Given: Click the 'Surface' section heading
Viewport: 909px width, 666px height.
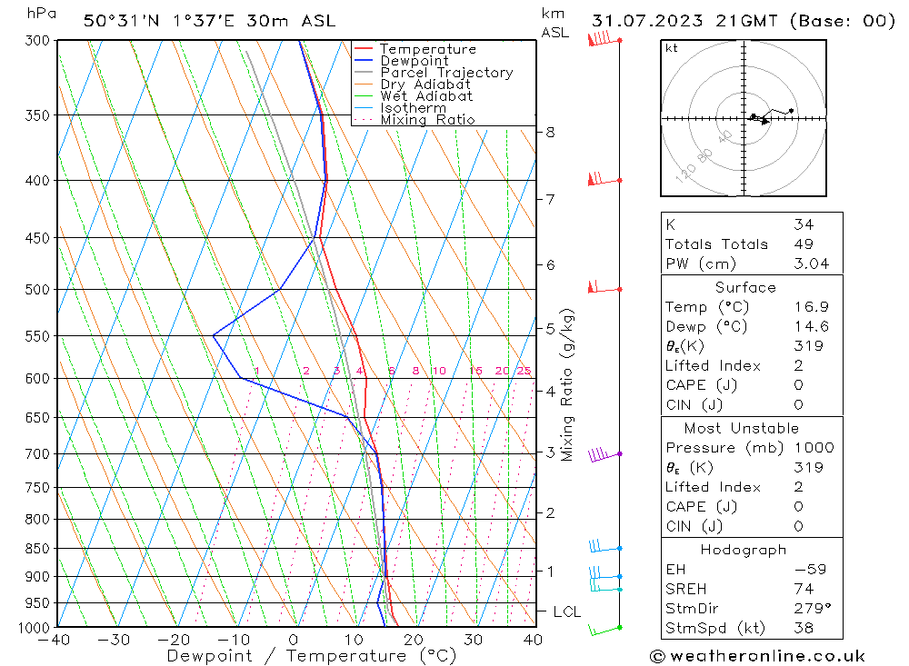Looking at the screenshot, I should pyautogui.click(x=745, y=287).
